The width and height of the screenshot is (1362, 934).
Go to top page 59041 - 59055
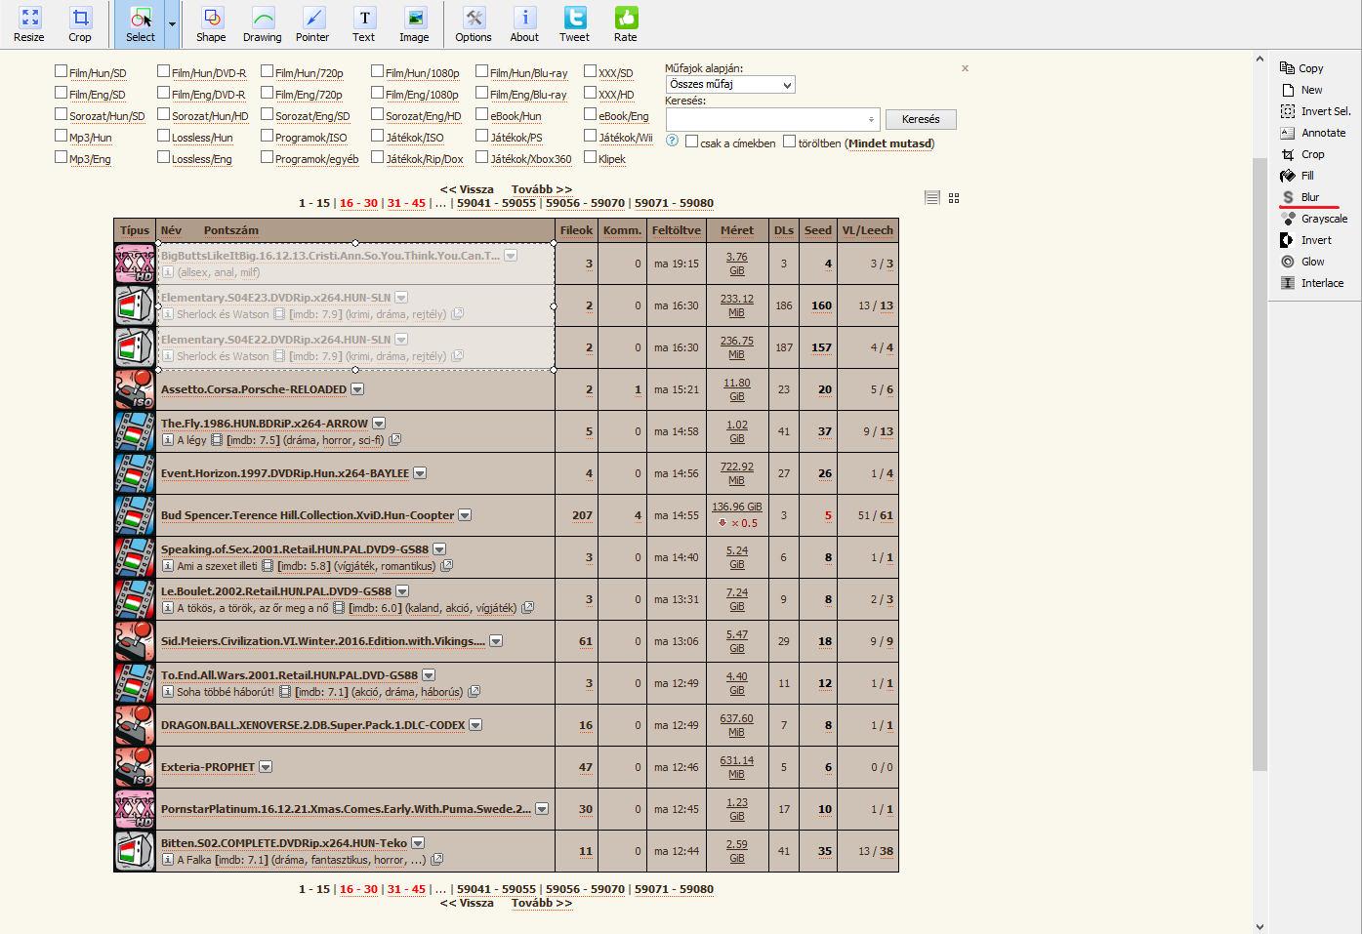point(496,203)
